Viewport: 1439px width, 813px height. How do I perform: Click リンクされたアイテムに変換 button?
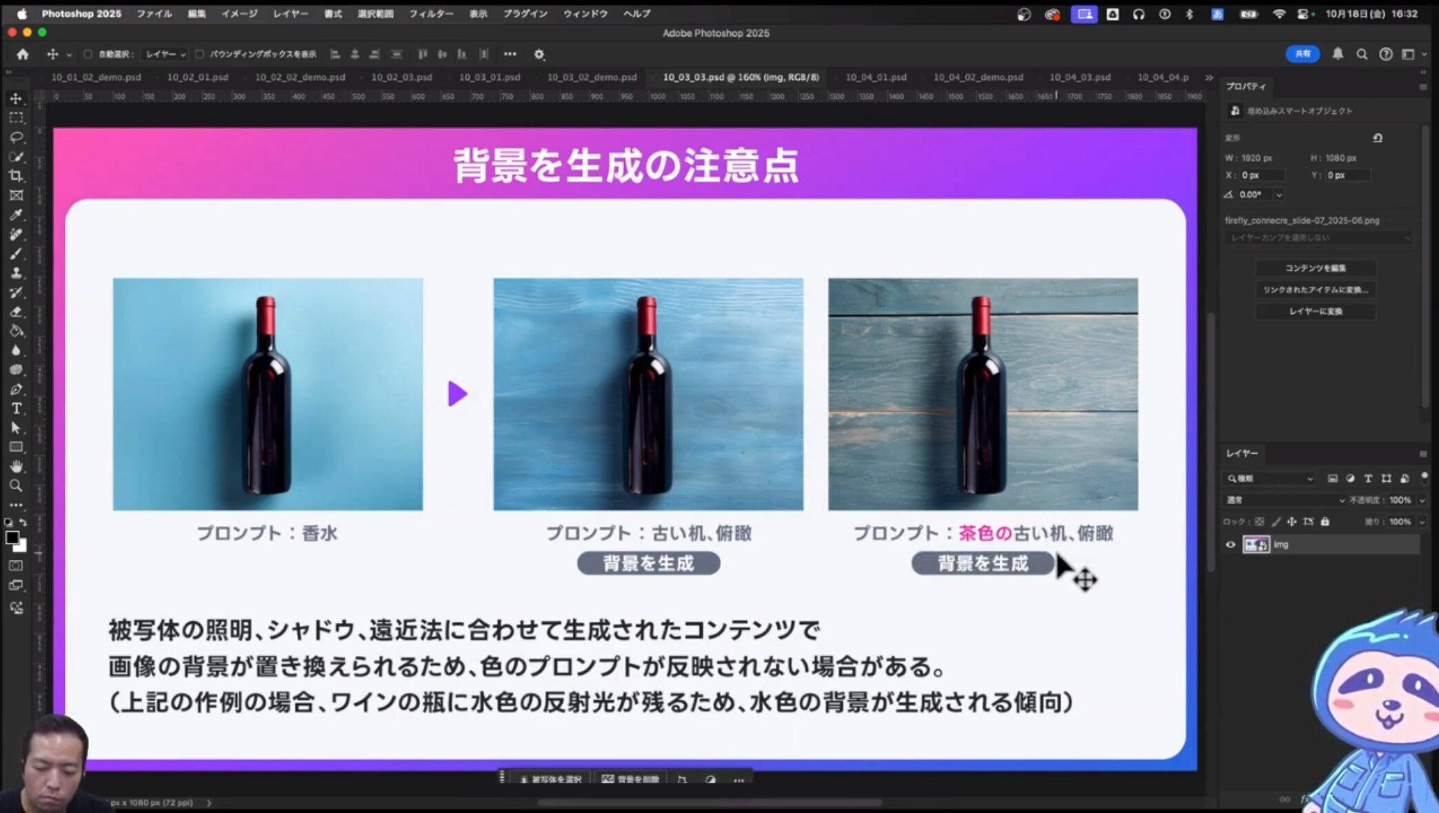[x=1315, y=290]
